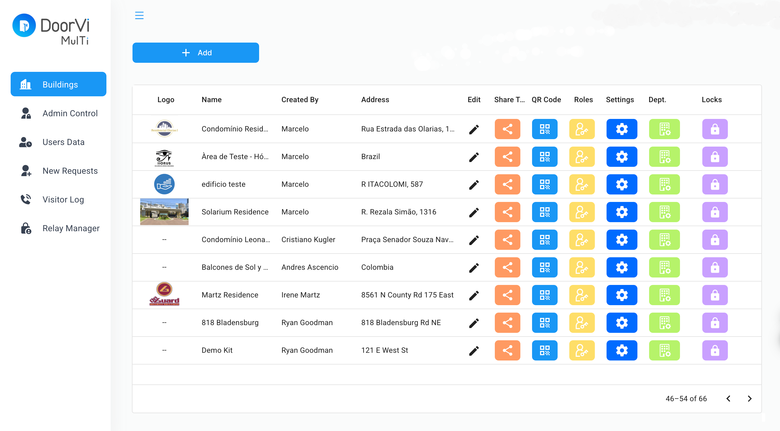
Task: Go to next page of buildings
Action: coord(749,399)
